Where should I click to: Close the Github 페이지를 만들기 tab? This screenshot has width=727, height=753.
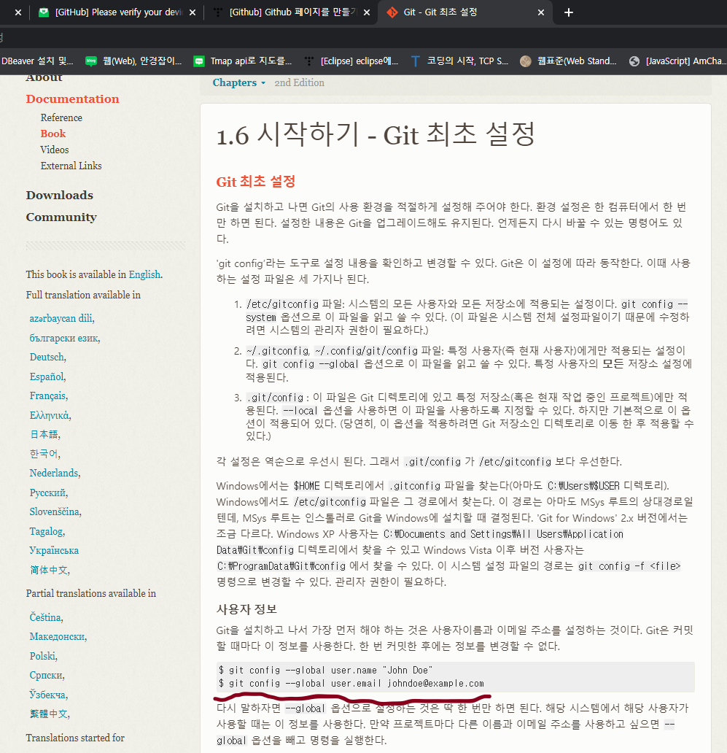(x=367, y=12)
